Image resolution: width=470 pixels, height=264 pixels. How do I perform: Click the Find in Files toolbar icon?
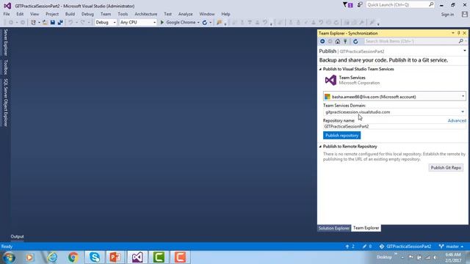point(219,23)
